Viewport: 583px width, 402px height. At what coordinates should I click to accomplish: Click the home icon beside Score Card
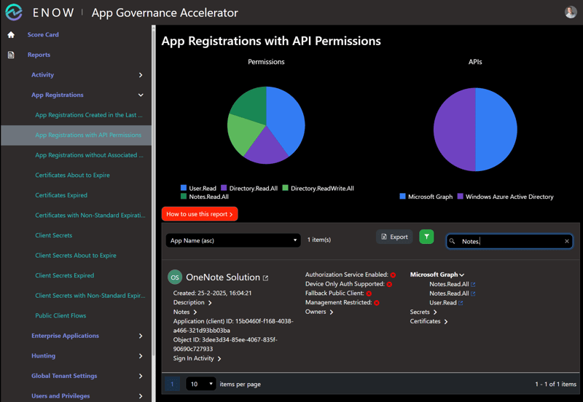(11, 34)
